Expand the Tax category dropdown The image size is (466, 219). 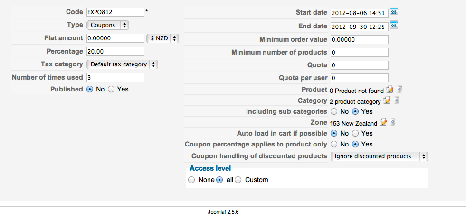123,64
